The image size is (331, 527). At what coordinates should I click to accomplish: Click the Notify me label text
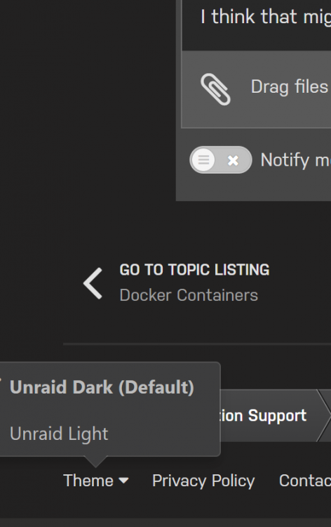295,160
